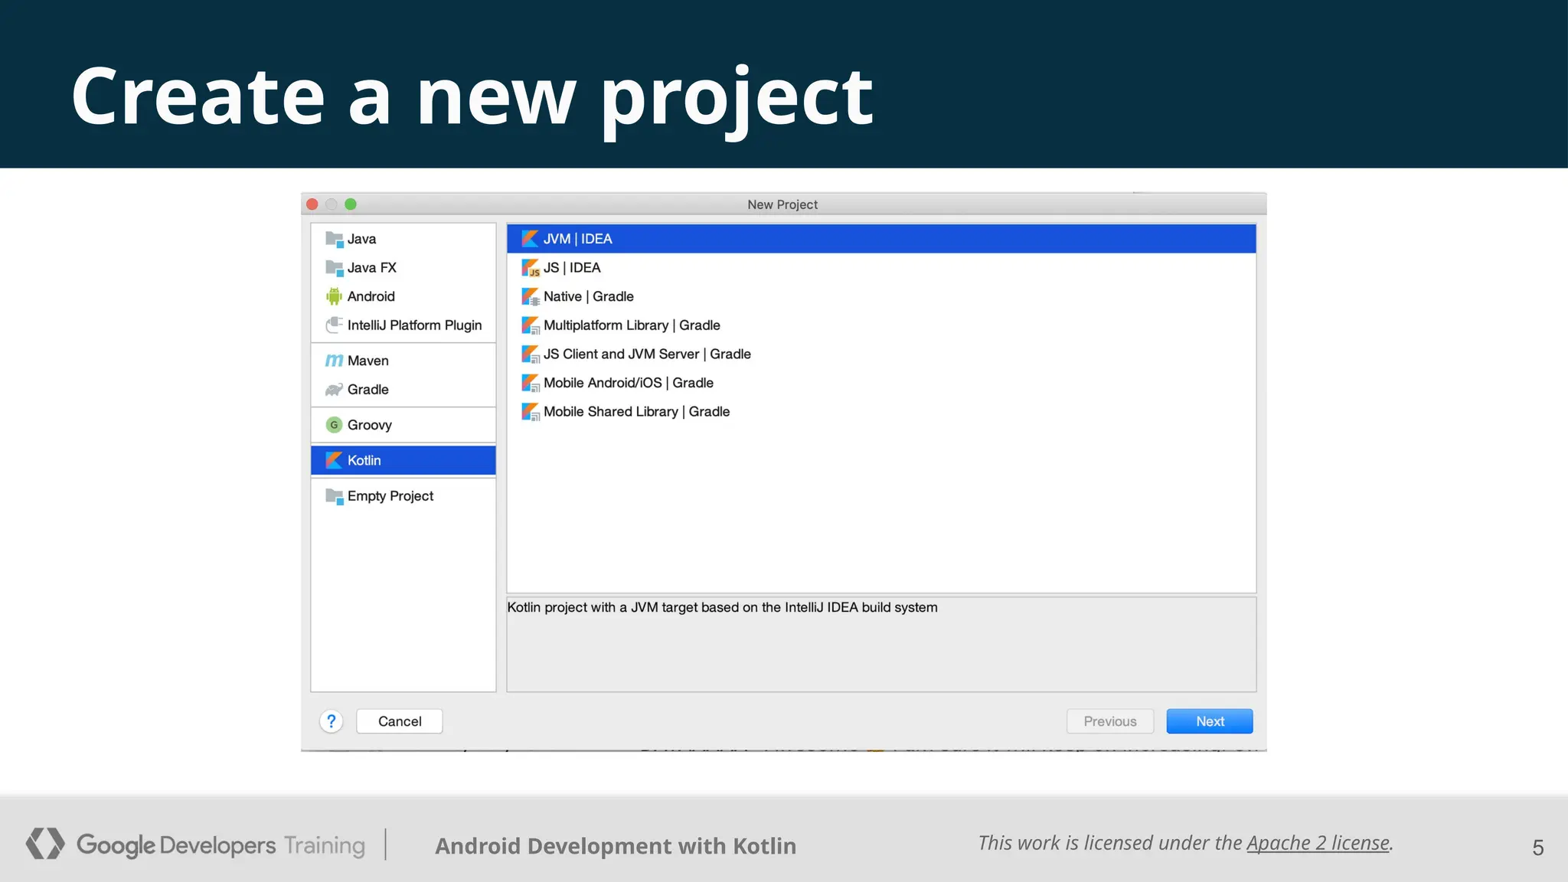Click the blue Next button
The image size is (1568, 882).
[x=1210, y=721]
